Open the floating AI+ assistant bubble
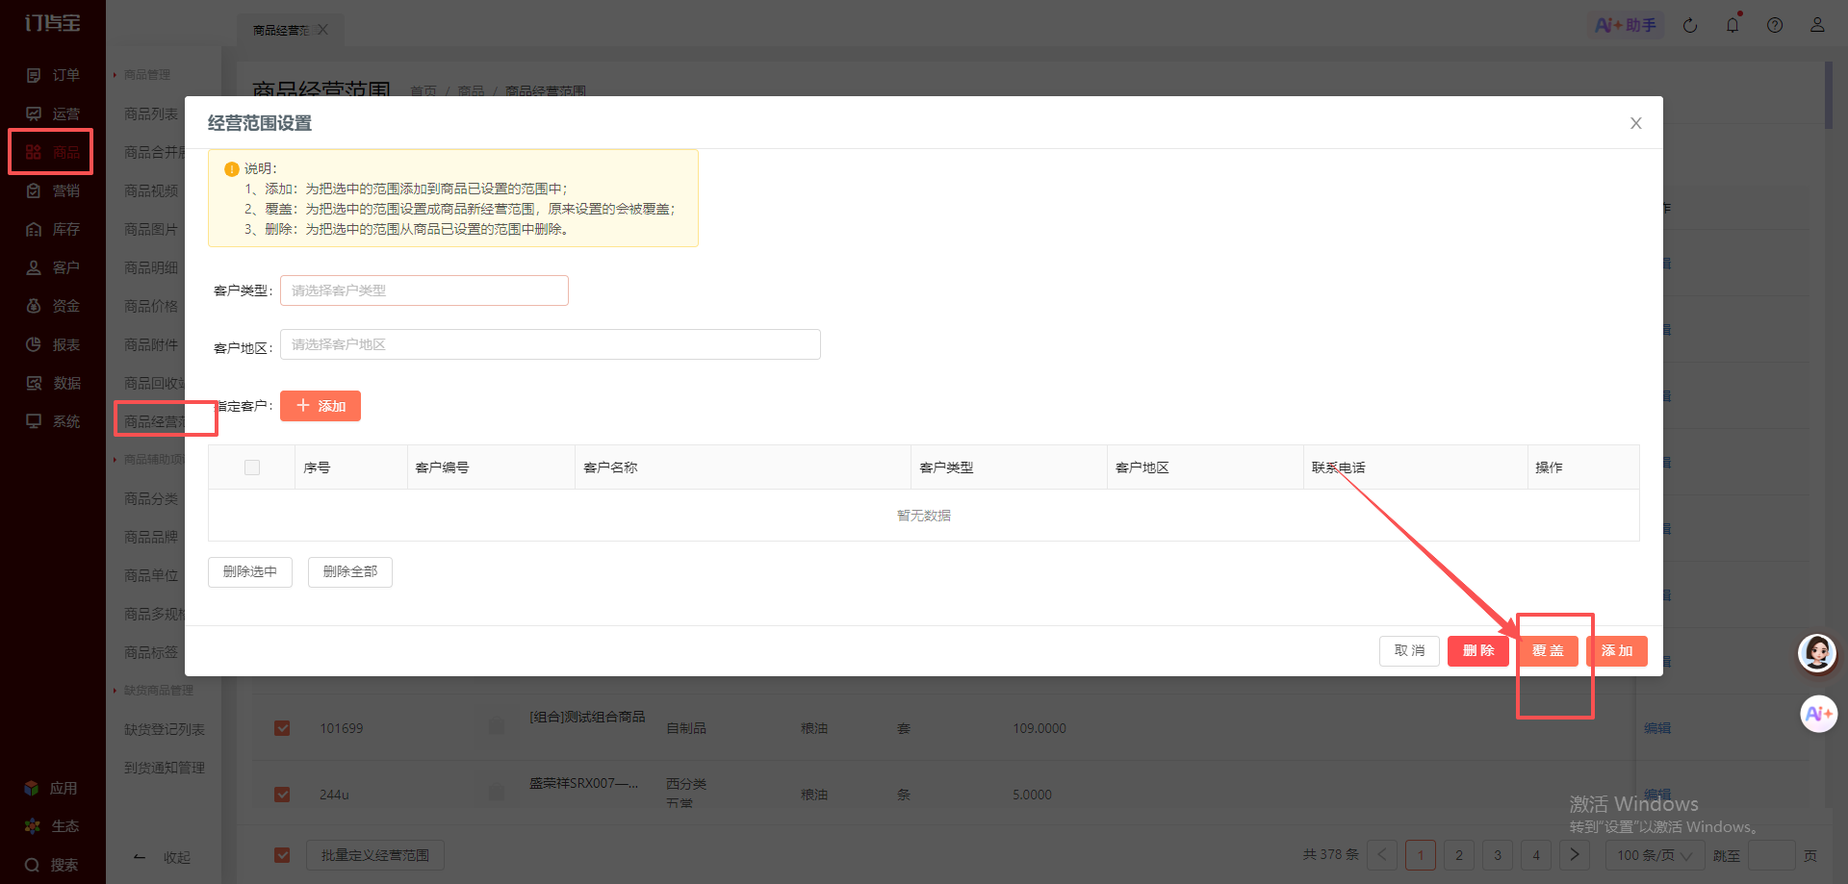Viewport: 1848px width, 884px height. [x=1818, y=714]
